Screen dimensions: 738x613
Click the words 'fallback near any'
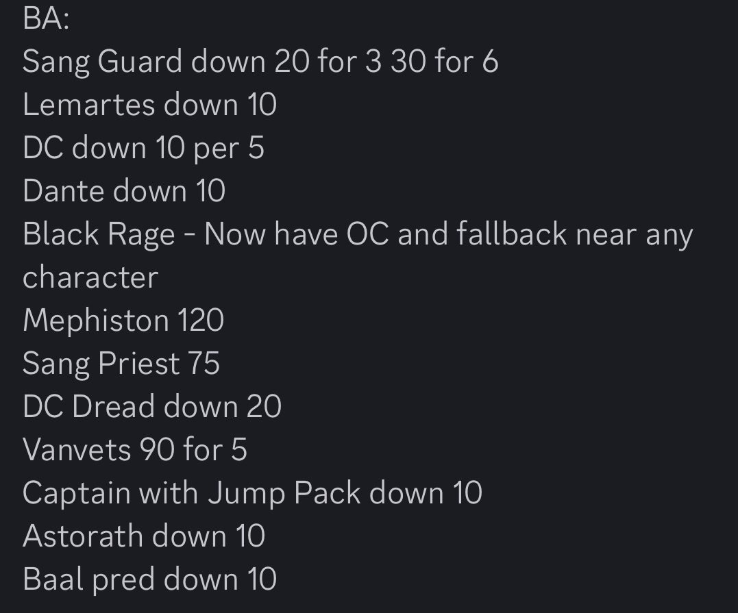[x=575, y=234]
